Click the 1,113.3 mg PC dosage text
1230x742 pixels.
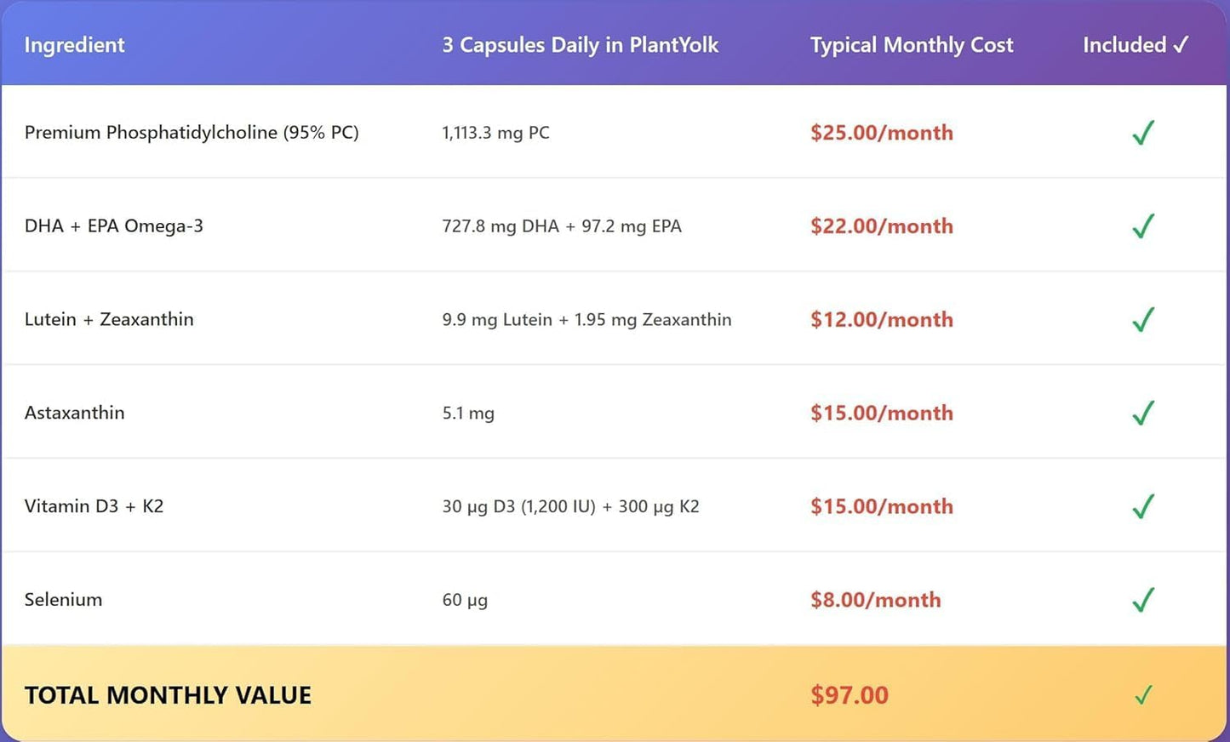pyautogui.click(x=495, y=133)
